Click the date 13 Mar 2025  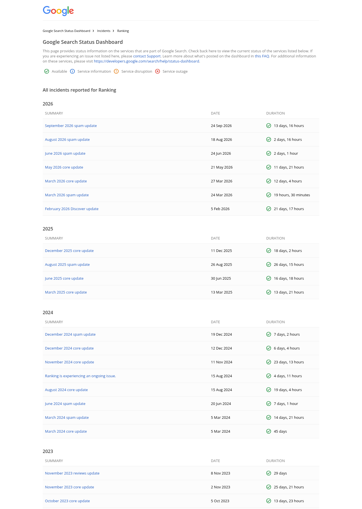click(221, 292)
